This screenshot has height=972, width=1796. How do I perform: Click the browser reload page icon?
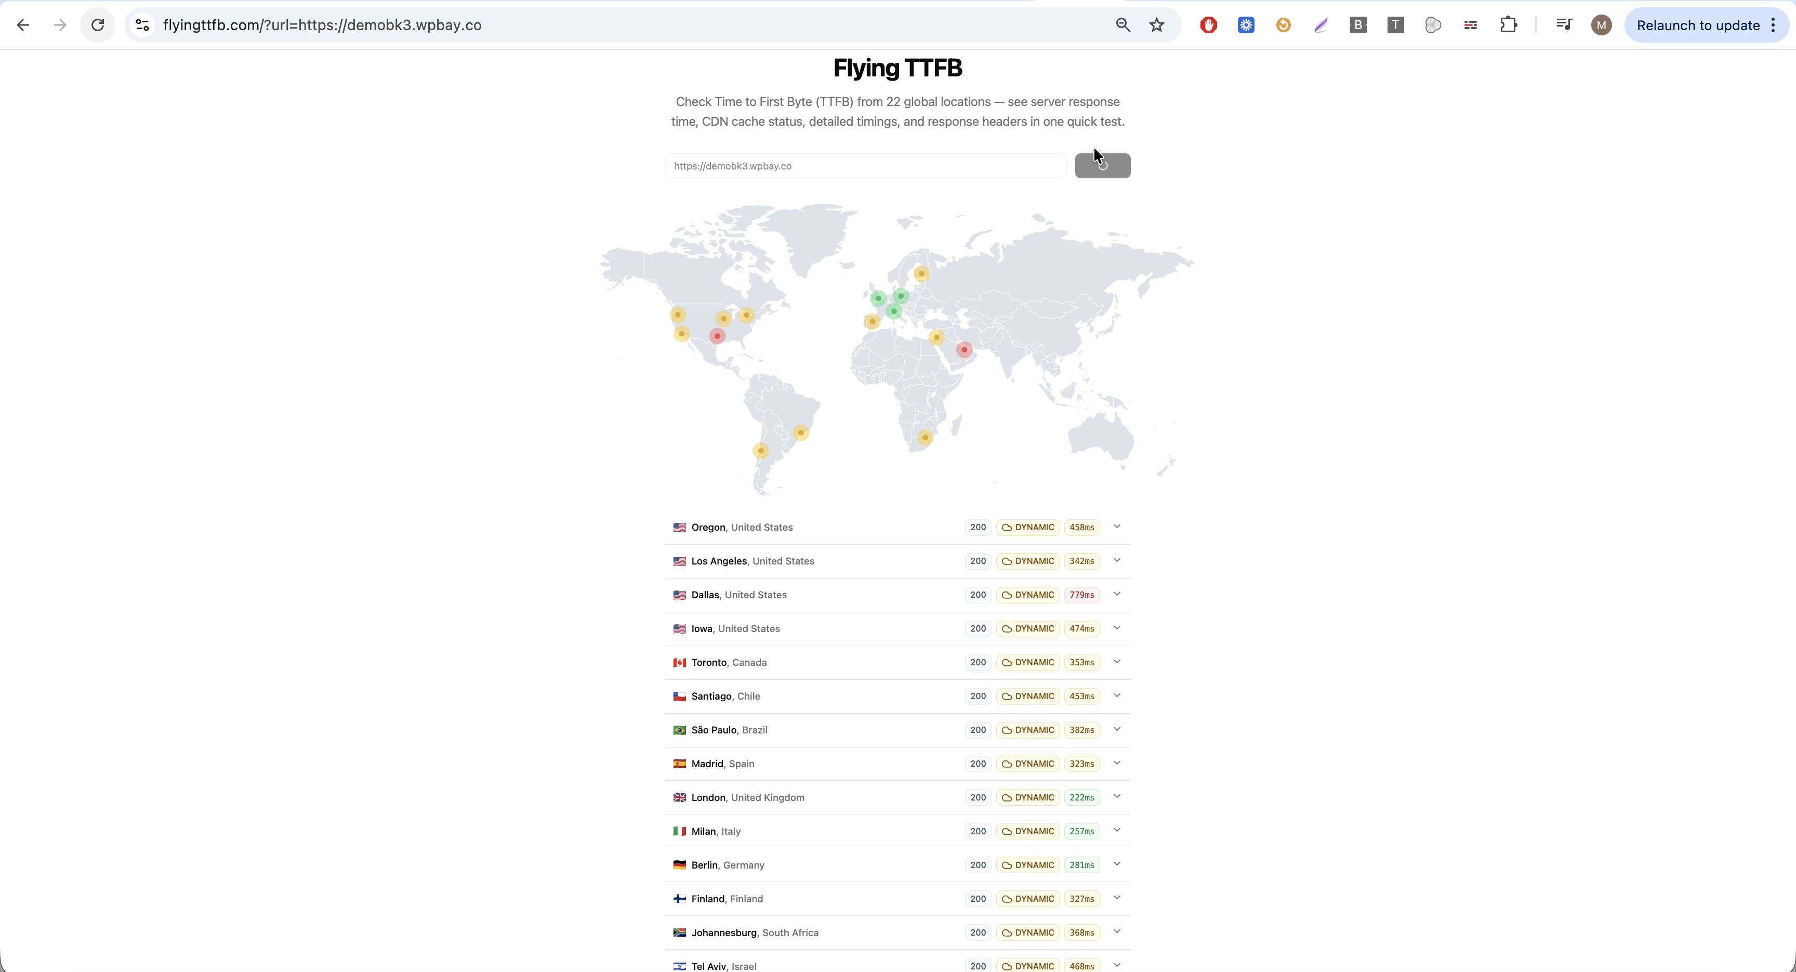click(98, 25)
